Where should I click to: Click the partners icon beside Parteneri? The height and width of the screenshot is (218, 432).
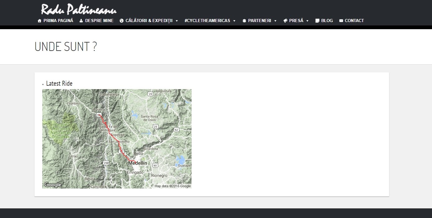point(244,21)
